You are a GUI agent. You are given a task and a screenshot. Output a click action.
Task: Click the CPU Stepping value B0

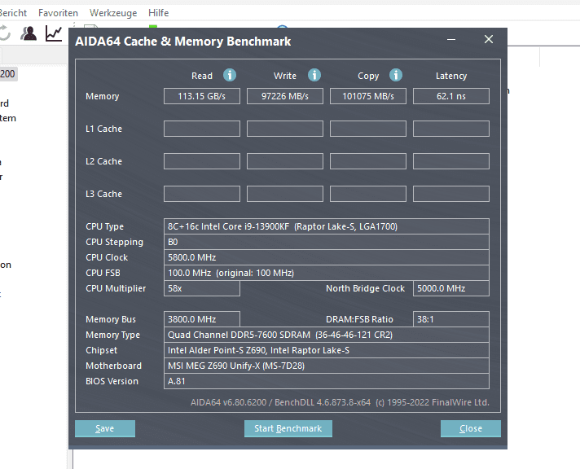pyautogui.click(x=326, y=242)
